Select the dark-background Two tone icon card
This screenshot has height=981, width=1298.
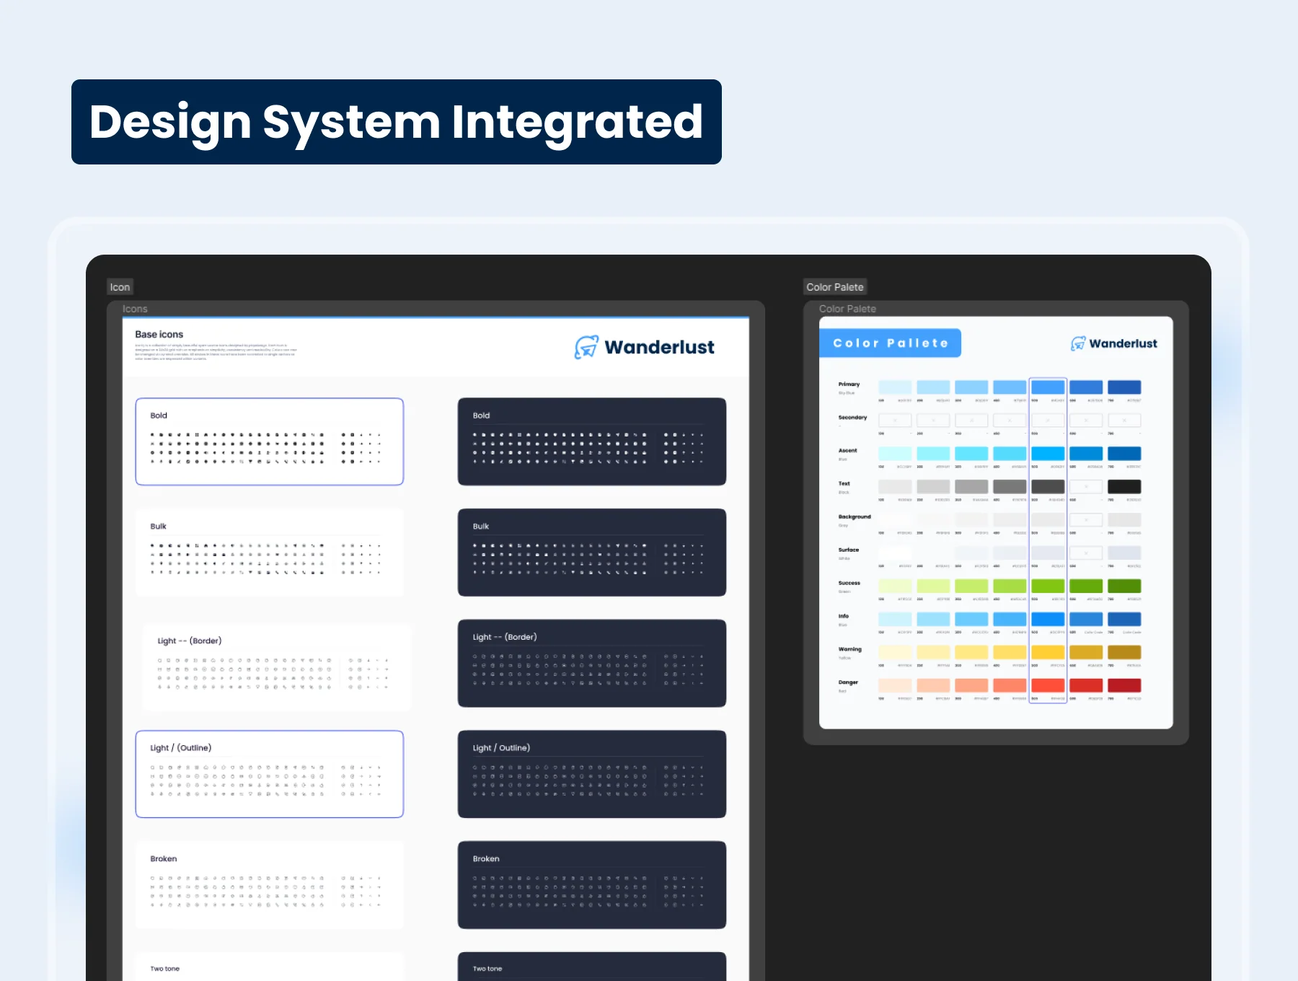click(x=592, y=967)
